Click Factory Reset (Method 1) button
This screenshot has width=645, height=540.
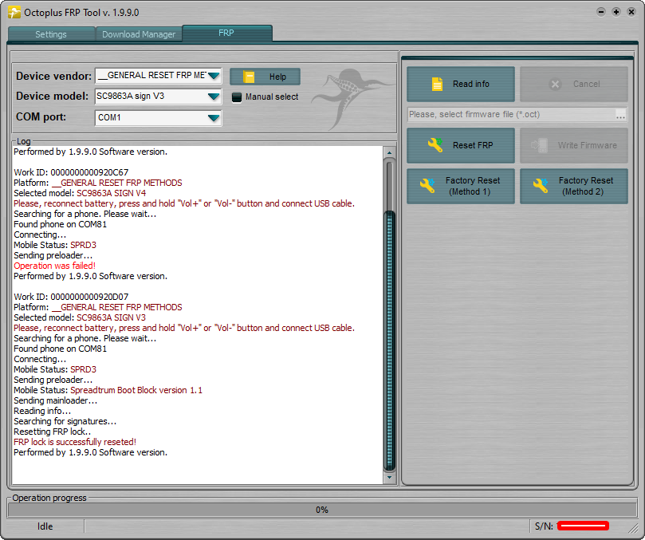tap(461, 186)
